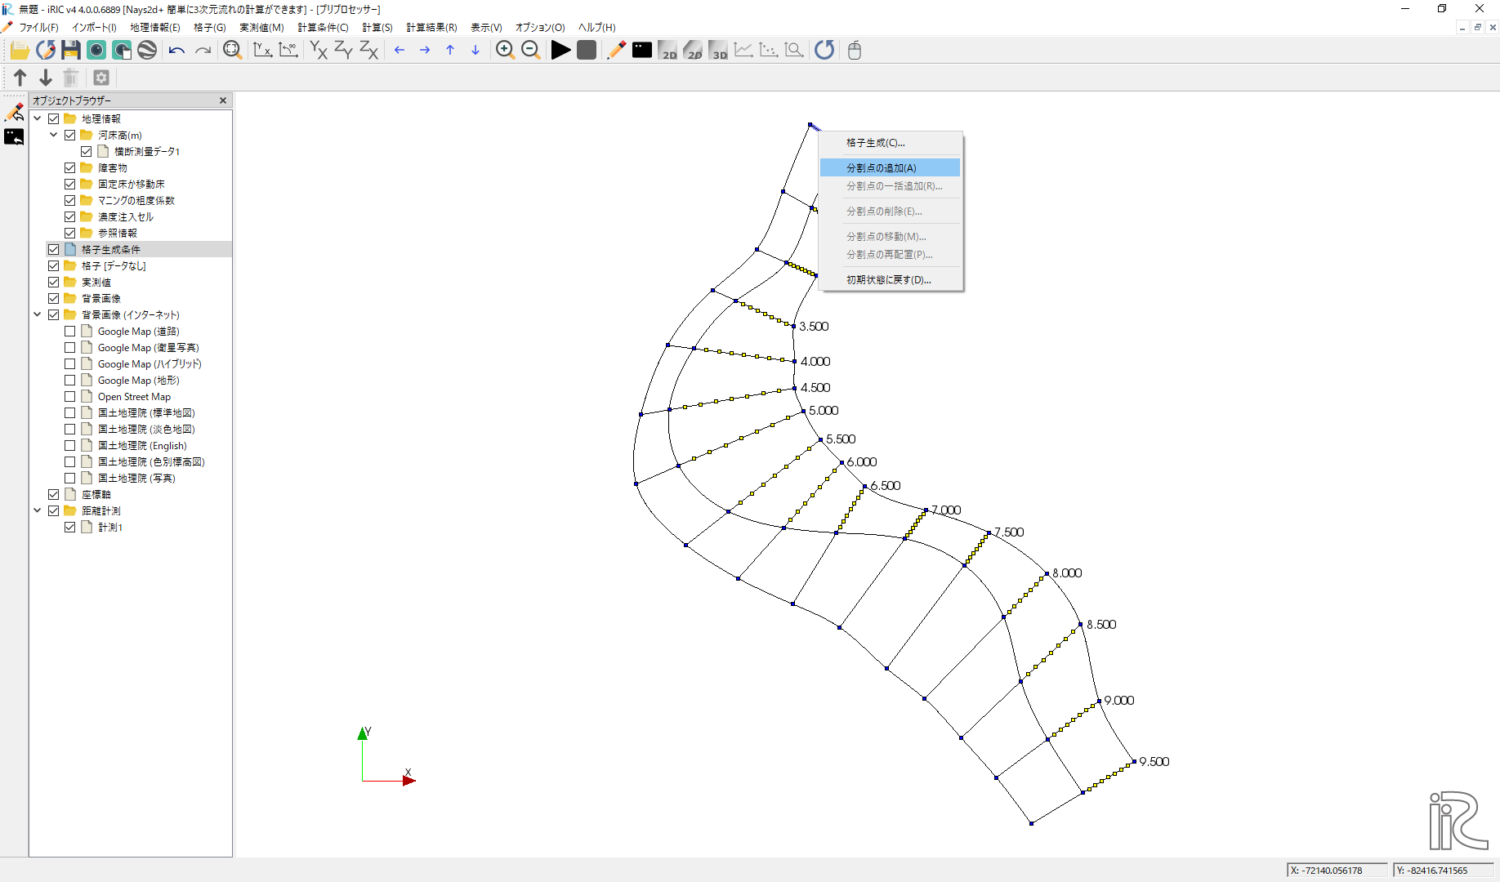The height and width of the screenshot is (882, 1500).
Task: Click the black console icon on left sidebar
Action: point(14,137)
